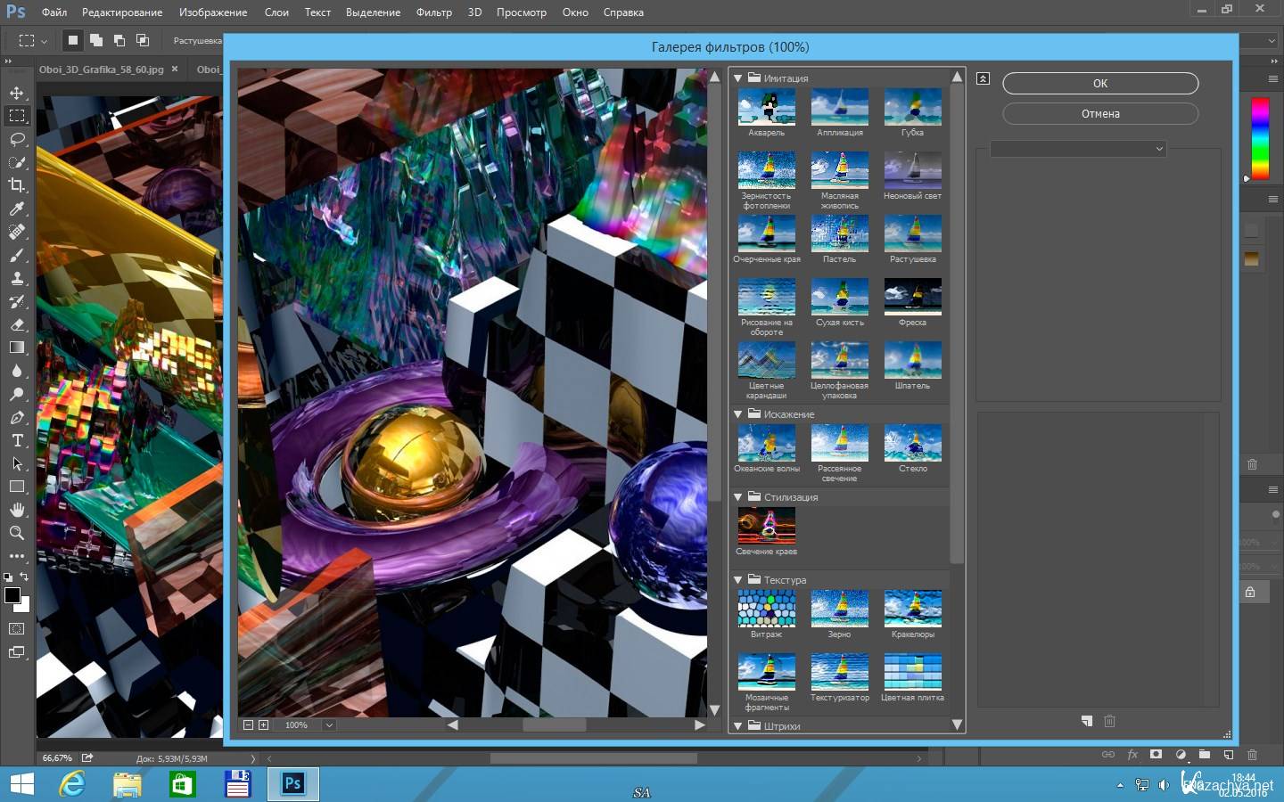Select the Zoom tool
The width and height of the screenshot is (1284, 802).
(17, 533)
